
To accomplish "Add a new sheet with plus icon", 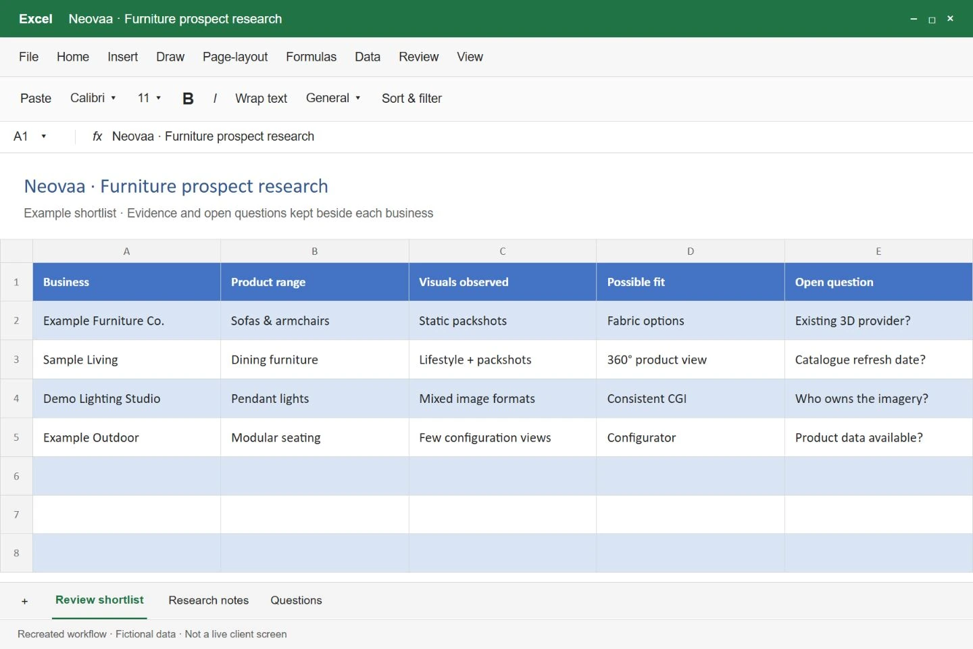I will (24, 601).
